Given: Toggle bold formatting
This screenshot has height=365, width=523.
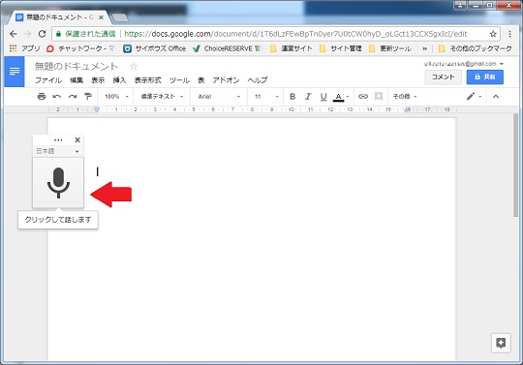Looking at the screenshot, I should click(x=292, y=97).
